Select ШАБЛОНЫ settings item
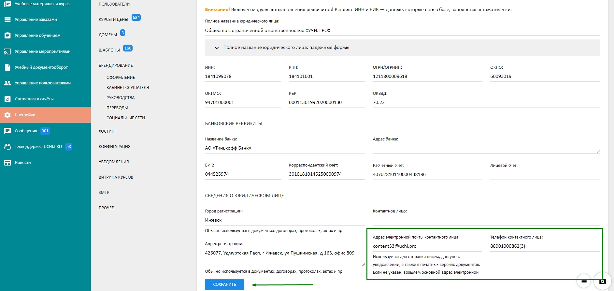The height and width of the screenshot is (291, 614). tap(109, 50)
